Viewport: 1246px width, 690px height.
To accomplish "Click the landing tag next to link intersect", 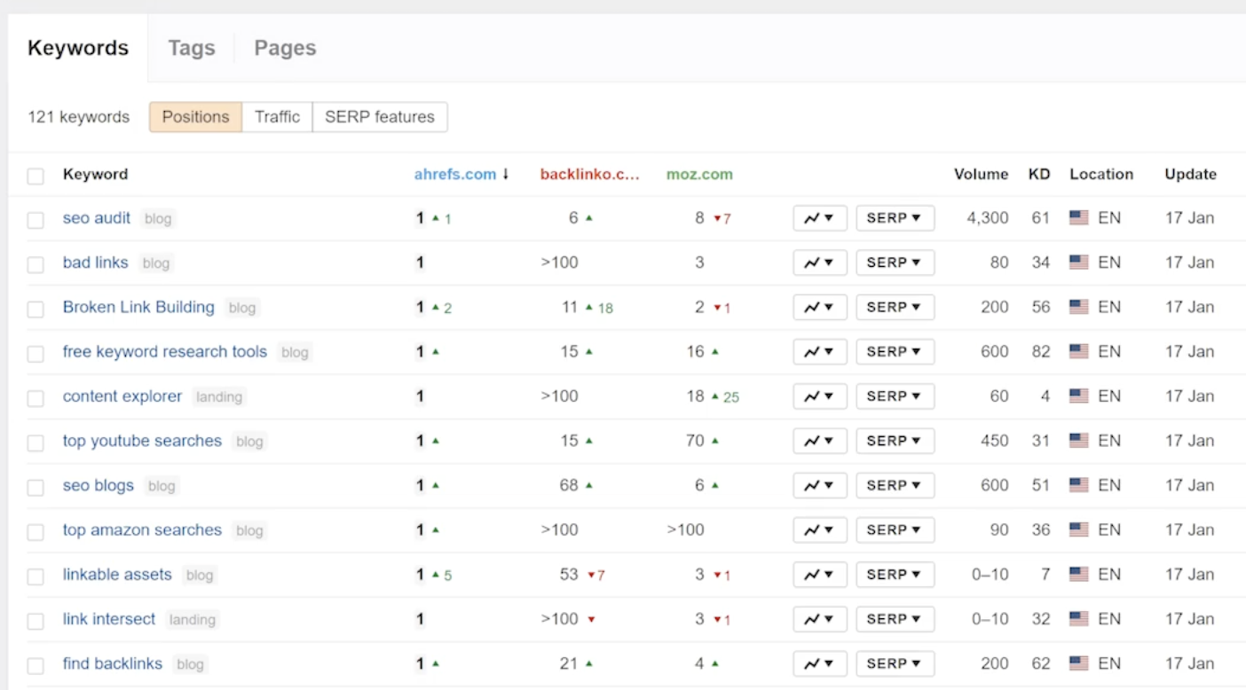I will 193,620.
